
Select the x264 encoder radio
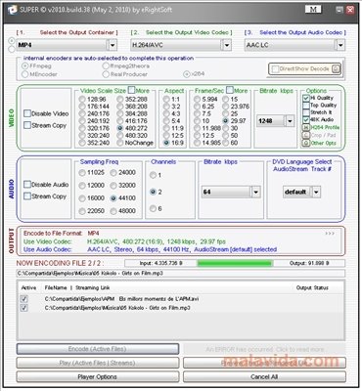tap(186, 74)
